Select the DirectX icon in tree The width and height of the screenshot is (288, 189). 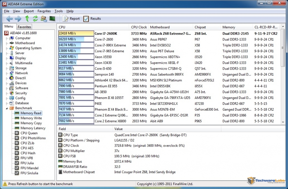12,78
